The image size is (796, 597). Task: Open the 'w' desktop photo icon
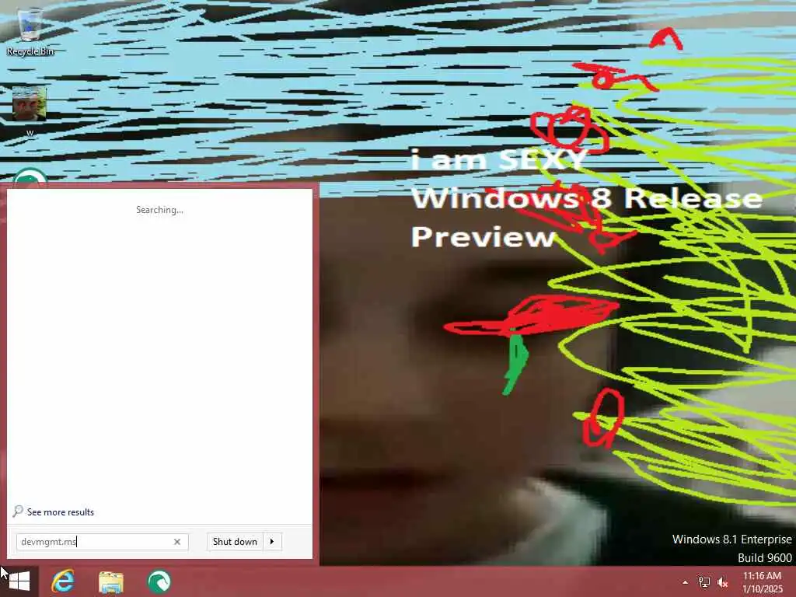[x=30, y=110]
